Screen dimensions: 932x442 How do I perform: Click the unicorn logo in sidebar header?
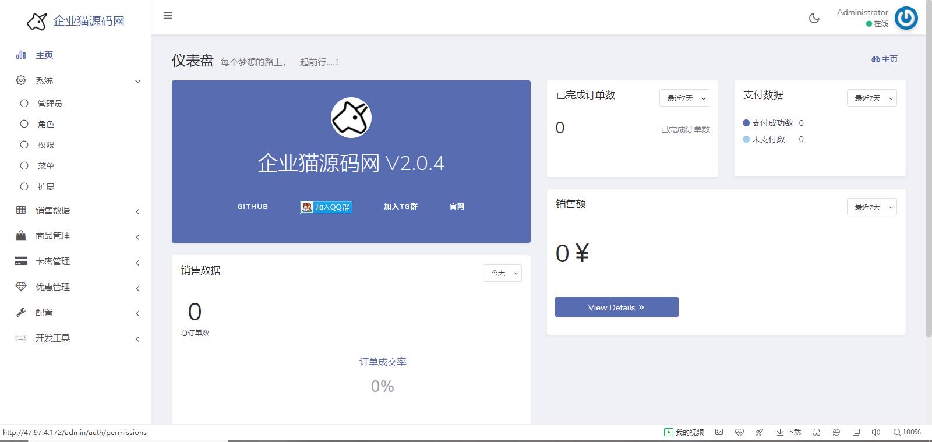coord(37,22)
